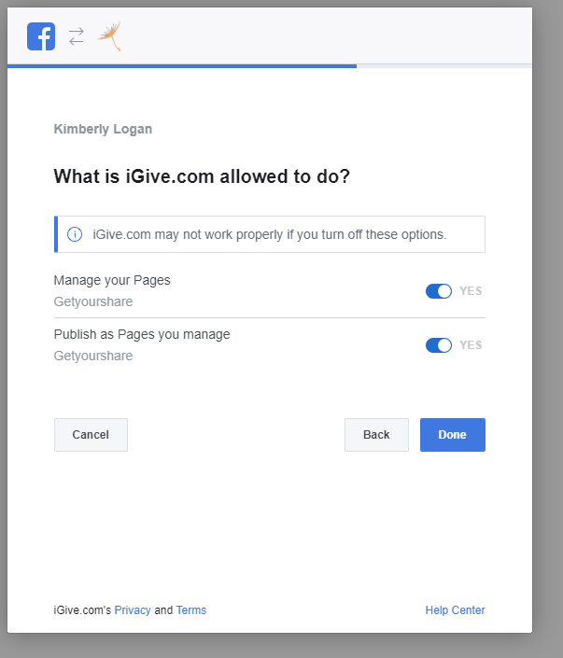
Task: Click the Manage your Pages label
Action: [x=112, y=280]
